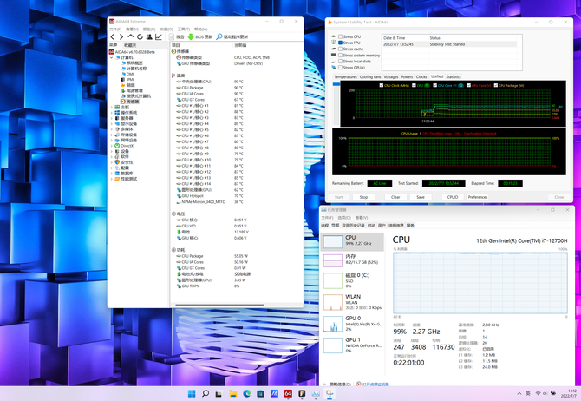Click the user icon in AIDA64 toolbar
Screen dimensions: 581x401
tap(150, 37)
